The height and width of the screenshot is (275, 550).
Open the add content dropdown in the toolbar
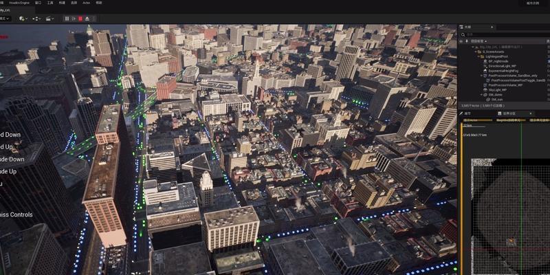click(23, 19)
